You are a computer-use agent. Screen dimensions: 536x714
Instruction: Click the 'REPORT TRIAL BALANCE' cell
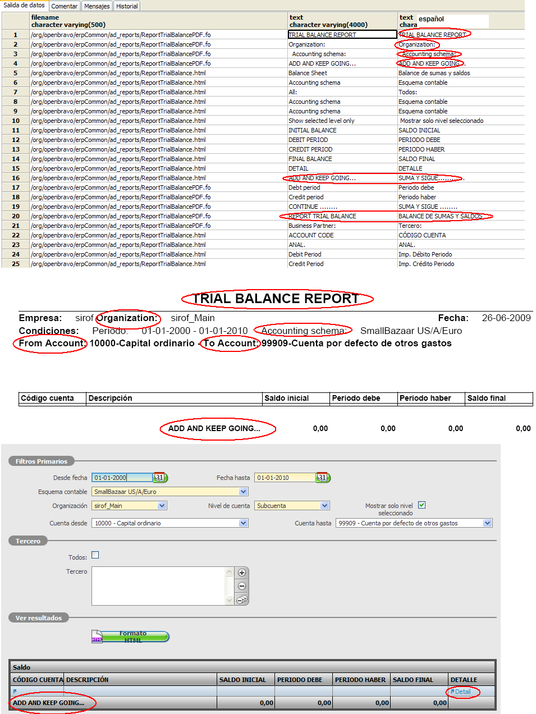(342, 216)
